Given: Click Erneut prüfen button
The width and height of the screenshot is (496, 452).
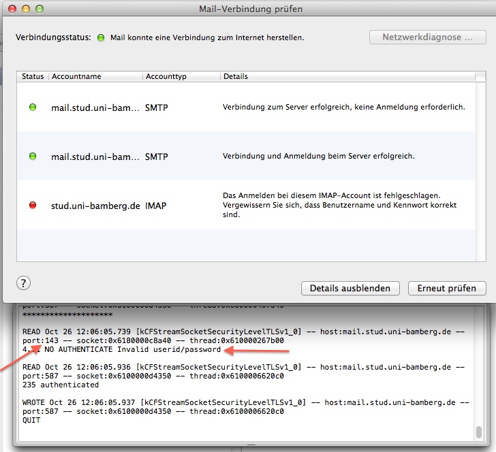Looking at the screenshot, I should click(x=447, y=288).
